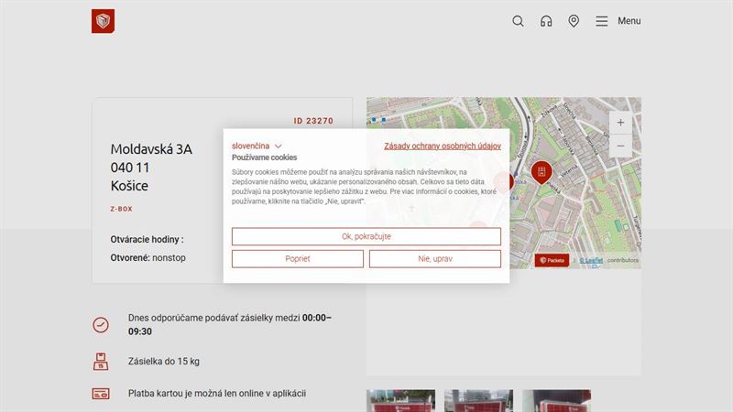
Task: Click the Poprieť button
Action: (297, 259)
